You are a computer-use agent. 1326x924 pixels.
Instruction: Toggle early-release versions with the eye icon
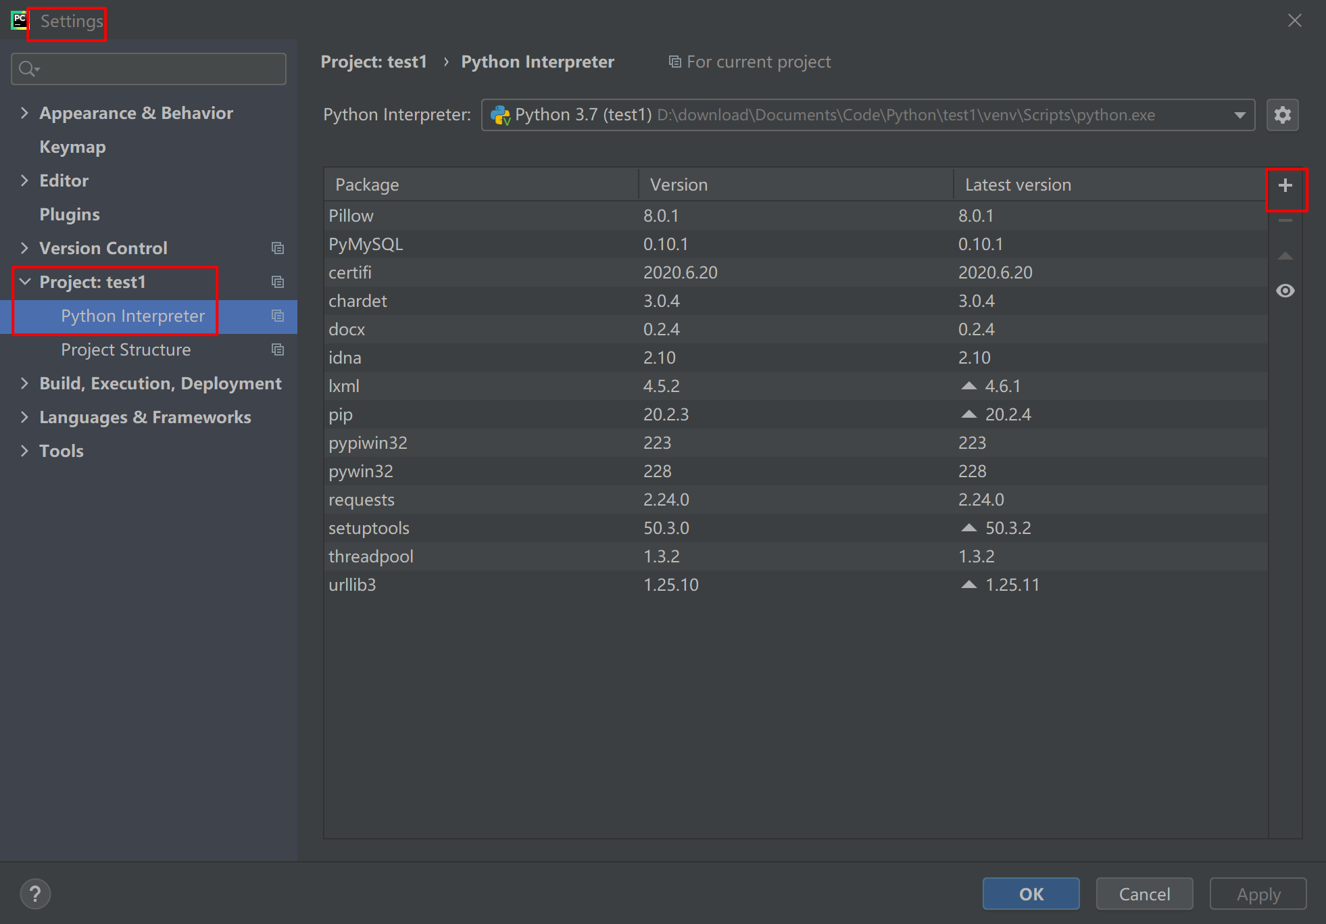click(1285, 290)
